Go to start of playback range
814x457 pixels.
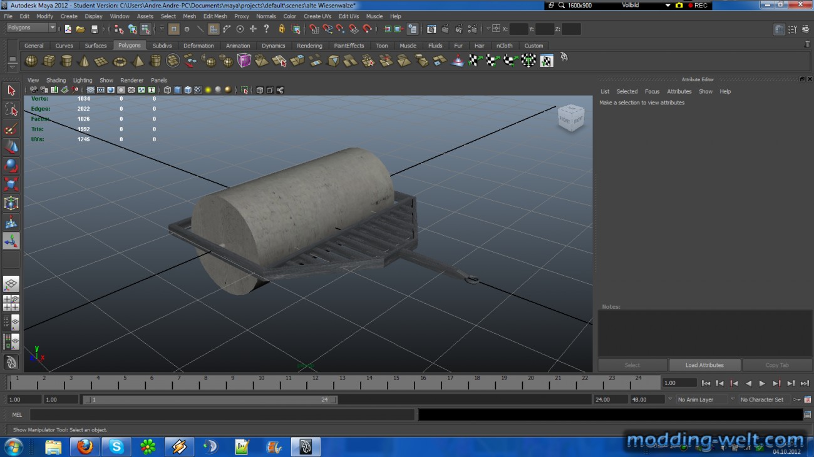coord(706,383)
